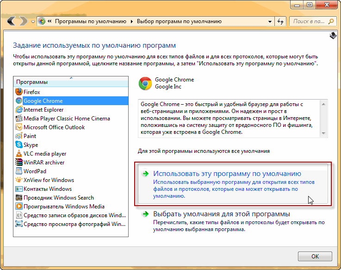Image resolution: width=341 pixels, height=270 pixels.
Task: Select Средство записи образов дисков row
Action: click(71, 215)
